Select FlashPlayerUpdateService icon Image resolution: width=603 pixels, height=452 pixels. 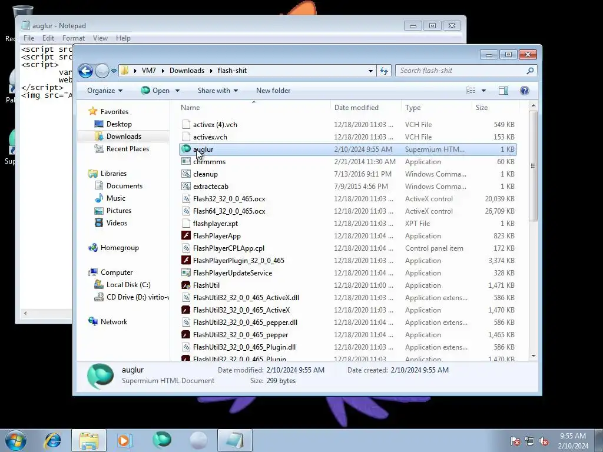pos(186,272)
